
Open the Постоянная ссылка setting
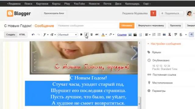(x=164, y=75)
